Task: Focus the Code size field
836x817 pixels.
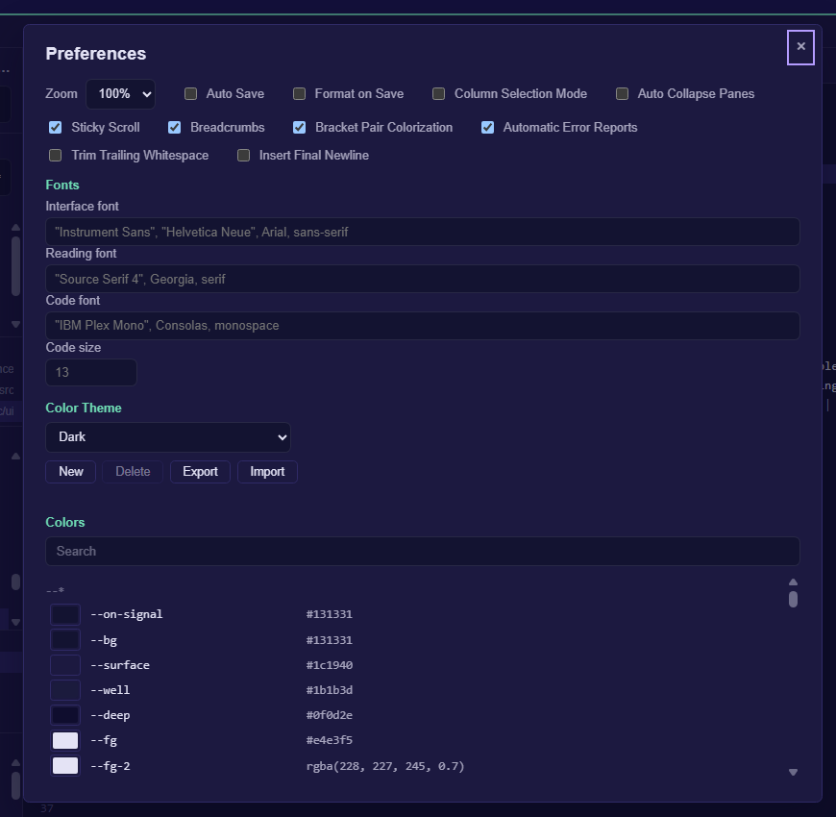Action: [91, 372]
